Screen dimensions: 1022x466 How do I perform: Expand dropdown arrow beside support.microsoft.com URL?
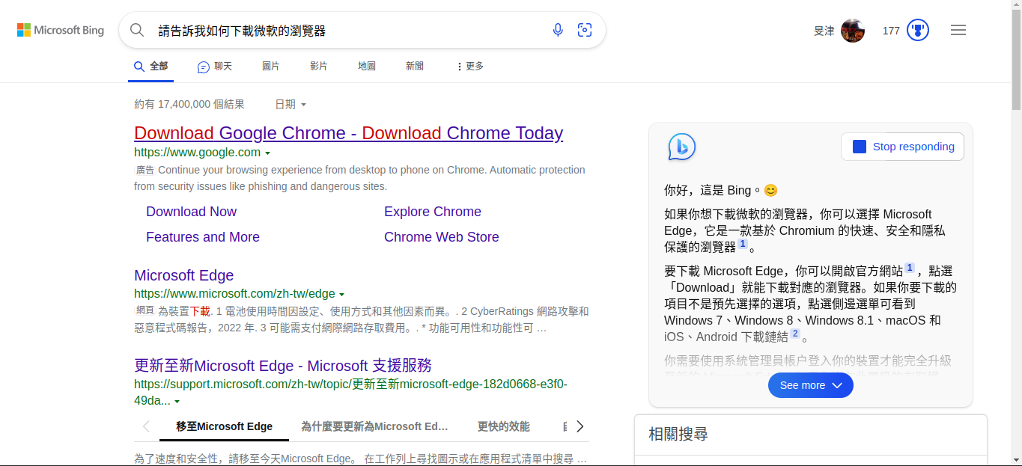[x=177, y=402]
